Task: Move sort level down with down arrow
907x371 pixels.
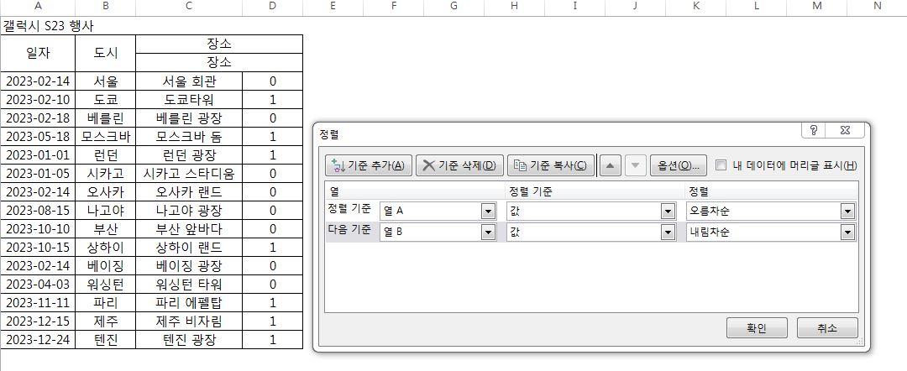Action: coord(635,166)
